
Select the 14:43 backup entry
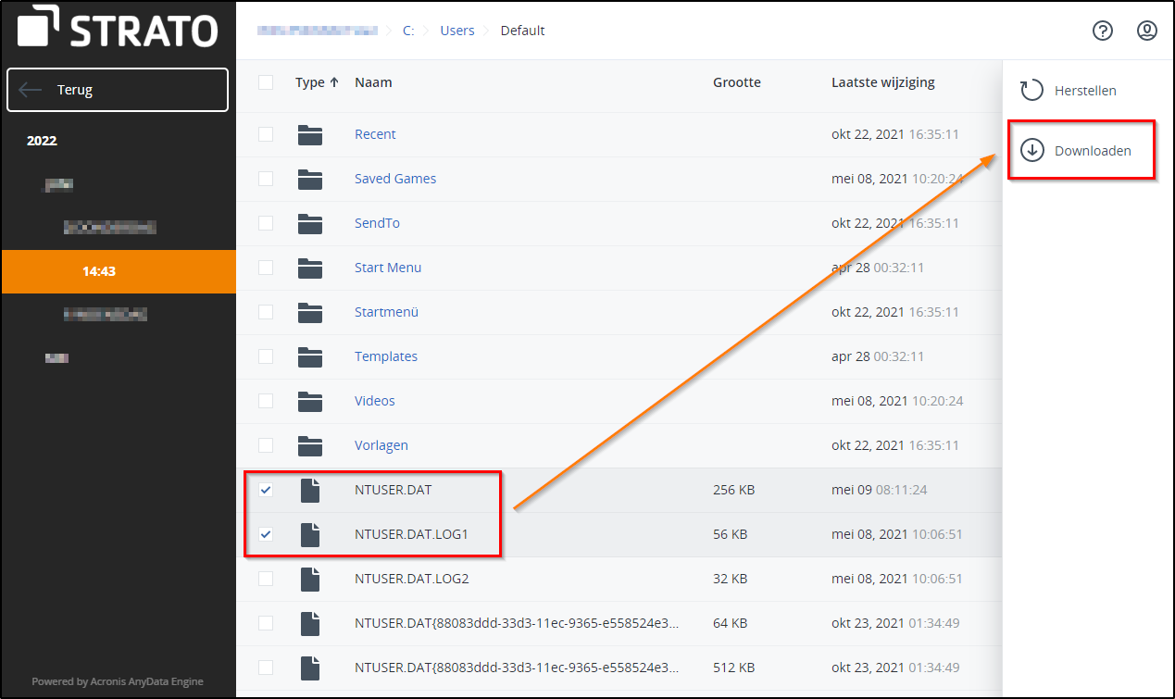(99, 271)
